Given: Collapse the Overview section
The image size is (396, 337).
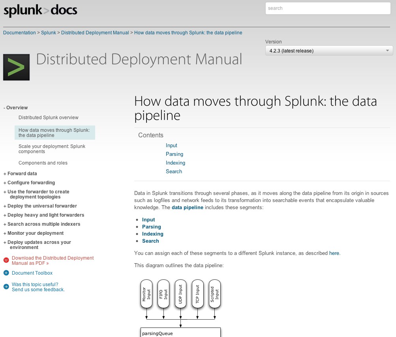Looking at the screenshot, I should [16, 108].
